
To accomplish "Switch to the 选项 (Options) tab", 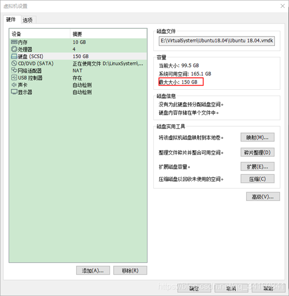I will pos(28,20).
